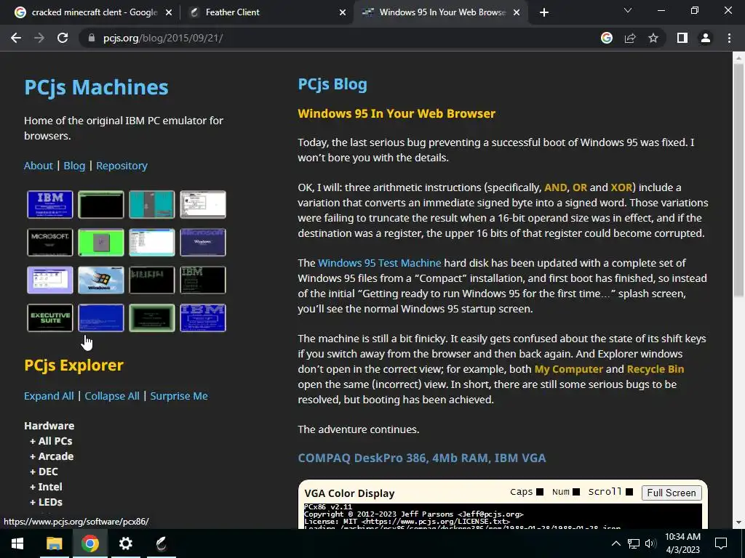Go back to the previous page
Image resolution: width=745 pixels, height=558 pixels.
tap(16, 38)
